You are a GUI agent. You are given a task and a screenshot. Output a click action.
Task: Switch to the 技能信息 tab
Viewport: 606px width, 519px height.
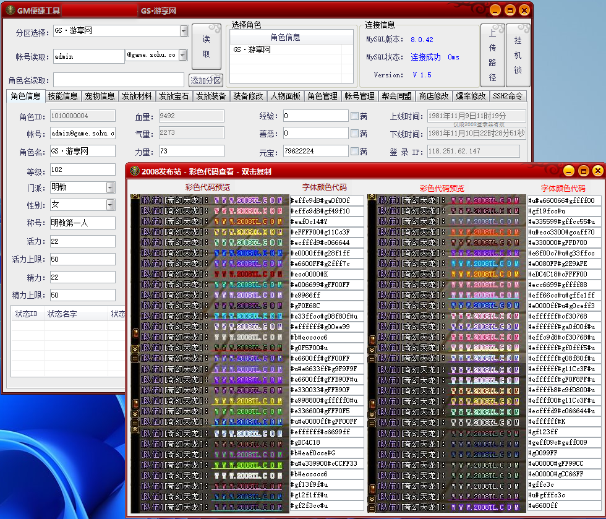[x=62, y=97]
